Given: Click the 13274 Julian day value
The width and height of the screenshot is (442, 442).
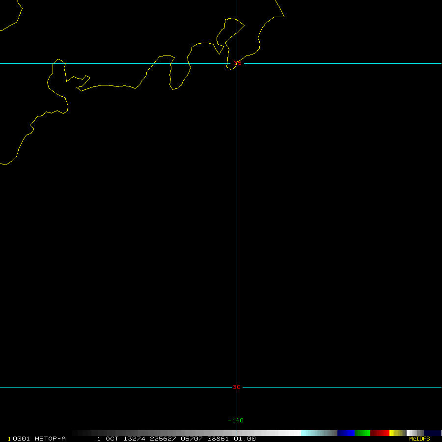Looking at the screenshot, I should (134, 439).
